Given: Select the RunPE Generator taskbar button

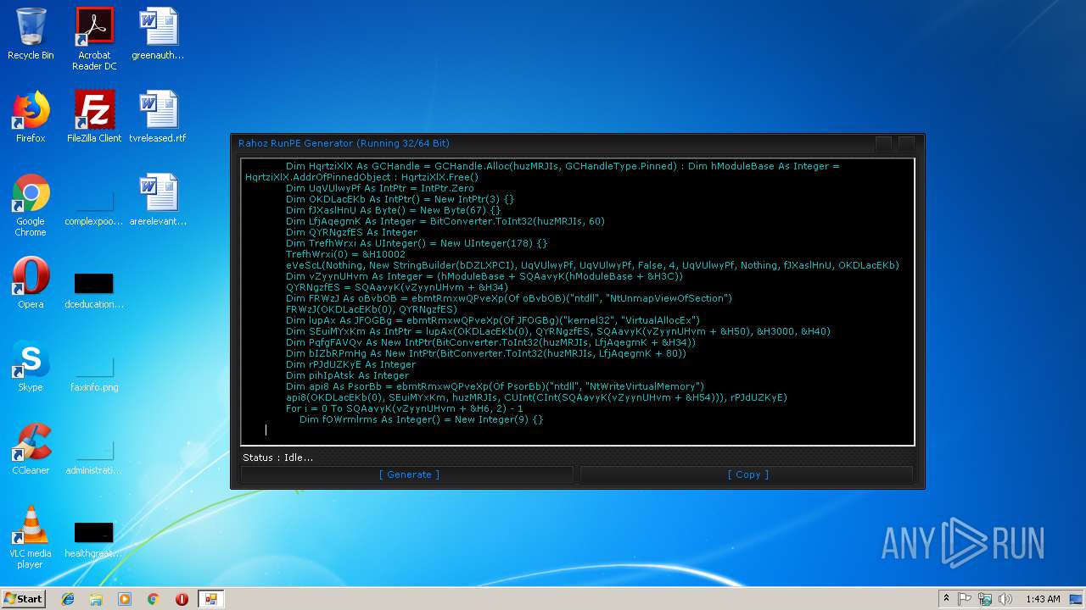Looking at the screenshot, I should [210, 599].
